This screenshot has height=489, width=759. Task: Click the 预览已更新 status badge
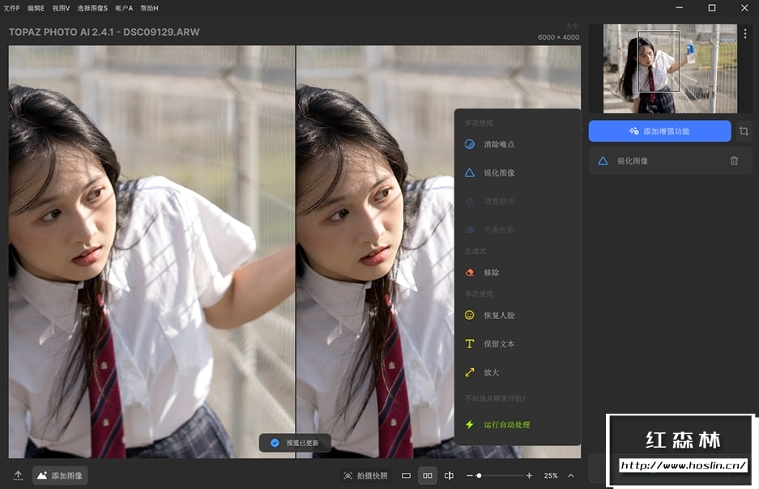[295, 443]
